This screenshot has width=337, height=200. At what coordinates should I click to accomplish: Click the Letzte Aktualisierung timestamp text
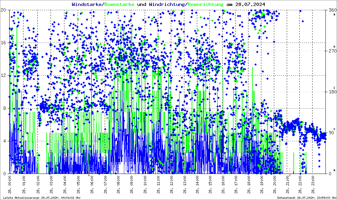[x=42, y=198]
